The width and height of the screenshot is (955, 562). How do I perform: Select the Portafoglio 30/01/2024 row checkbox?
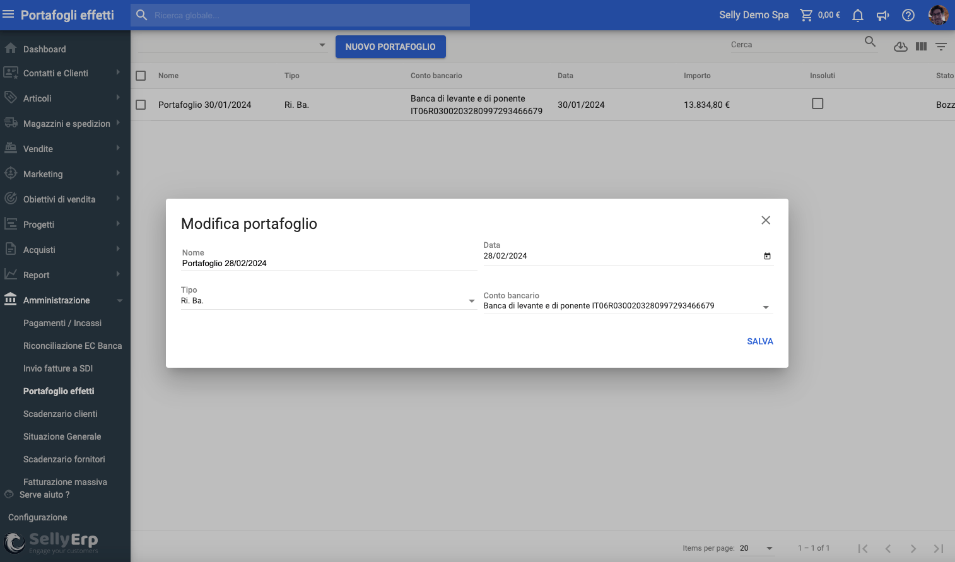[141, 105]
